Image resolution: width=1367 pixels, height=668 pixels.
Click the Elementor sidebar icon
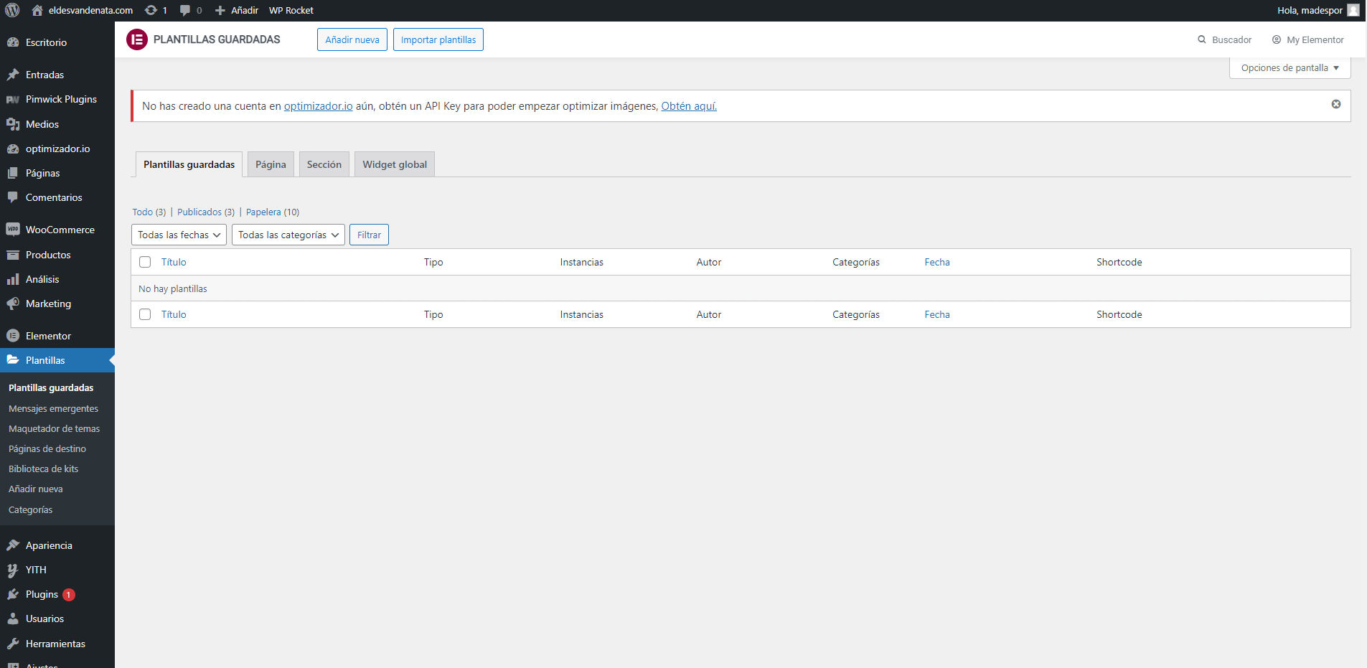coord(13,336)
